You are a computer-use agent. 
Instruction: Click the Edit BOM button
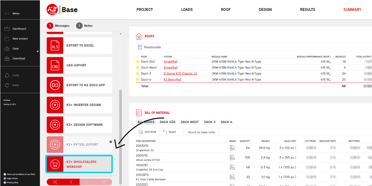[148, 132]
